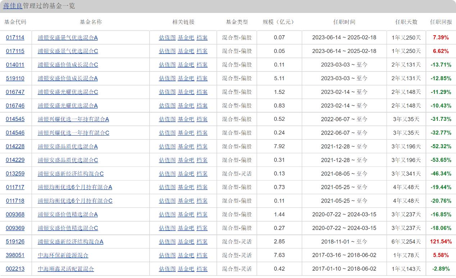
Task: Select the 121.54% return value
Action: (441, 242)
